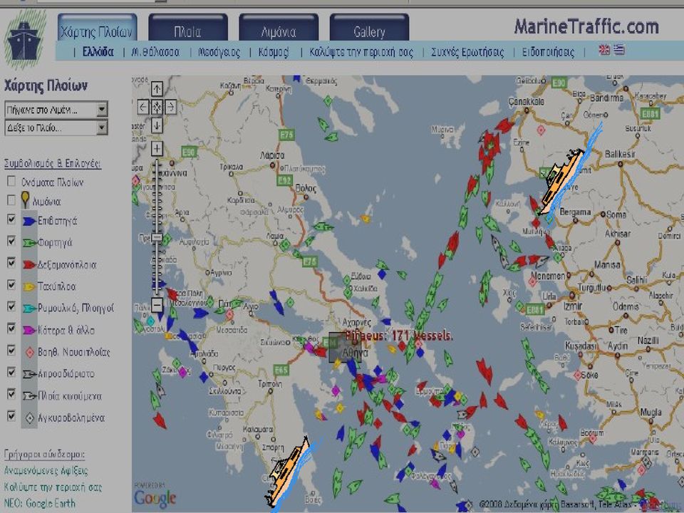This screenshot has height=513, width=684.
Task: Pan the map up arrow
Action: pyautogui.click(x=157, y=89)
